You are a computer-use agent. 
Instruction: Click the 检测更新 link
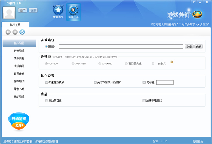198,141
